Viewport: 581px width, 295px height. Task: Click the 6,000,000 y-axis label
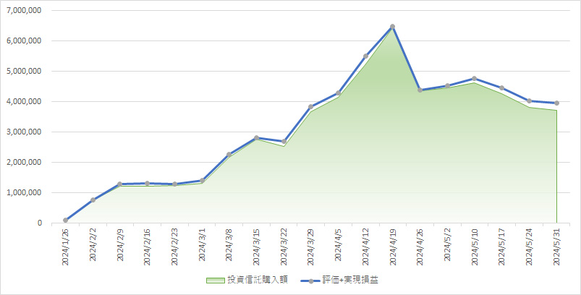pos(24,40)
